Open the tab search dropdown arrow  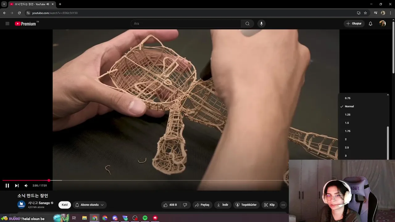pos(4,4)
